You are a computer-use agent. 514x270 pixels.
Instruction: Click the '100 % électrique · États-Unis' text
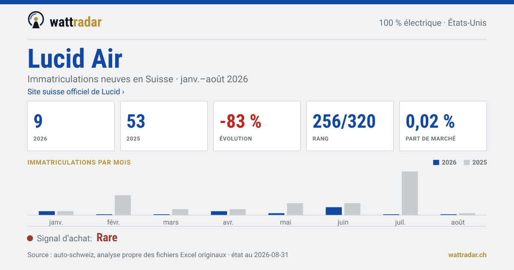[x=433, y=23]
